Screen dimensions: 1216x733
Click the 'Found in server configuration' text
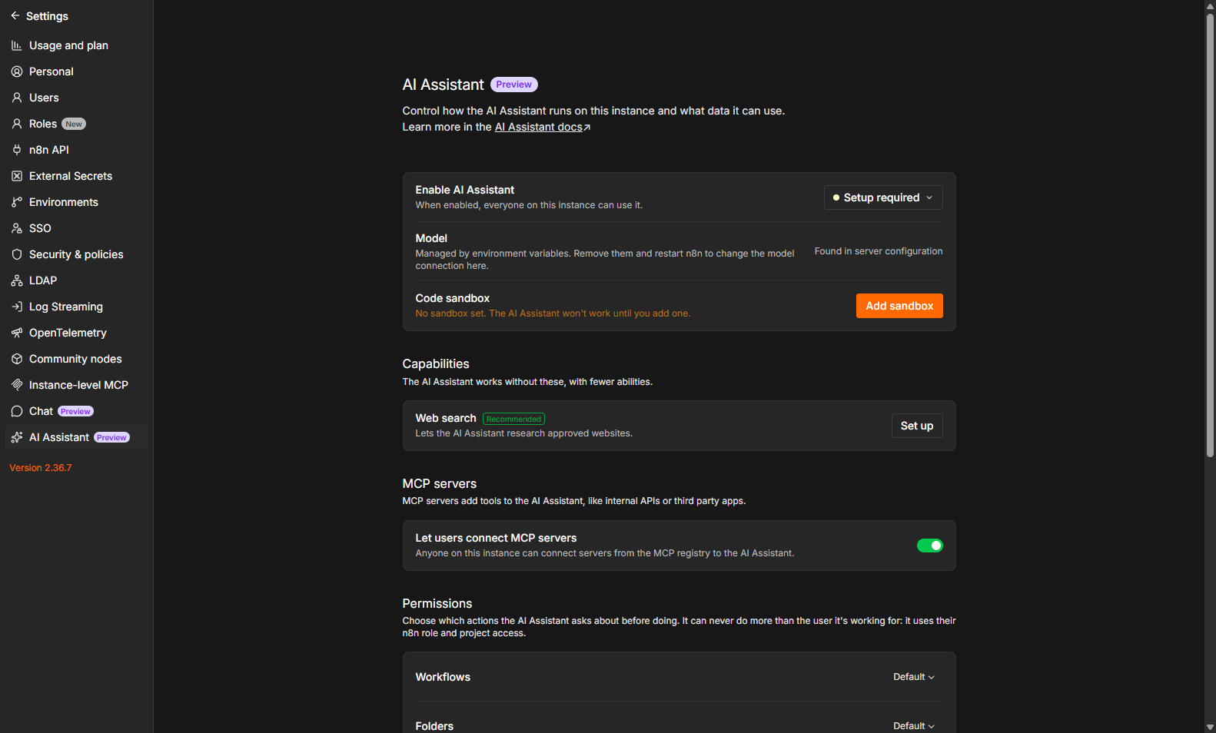[x=879, y=251]
